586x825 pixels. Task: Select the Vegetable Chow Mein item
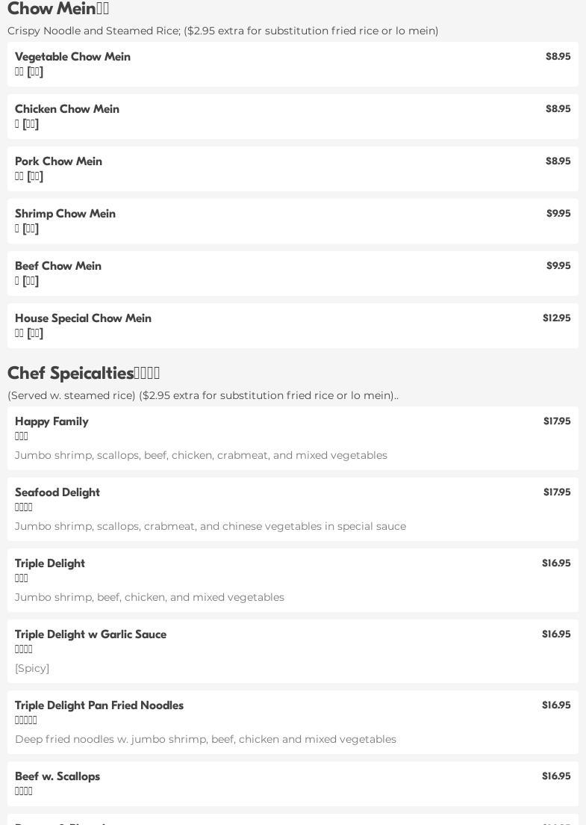(72, 57)
